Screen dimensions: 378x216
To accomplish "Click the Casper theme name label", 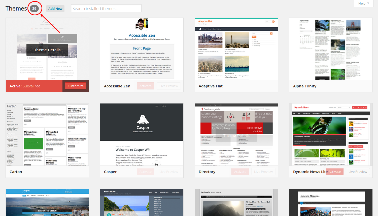I will coord(110,172).
